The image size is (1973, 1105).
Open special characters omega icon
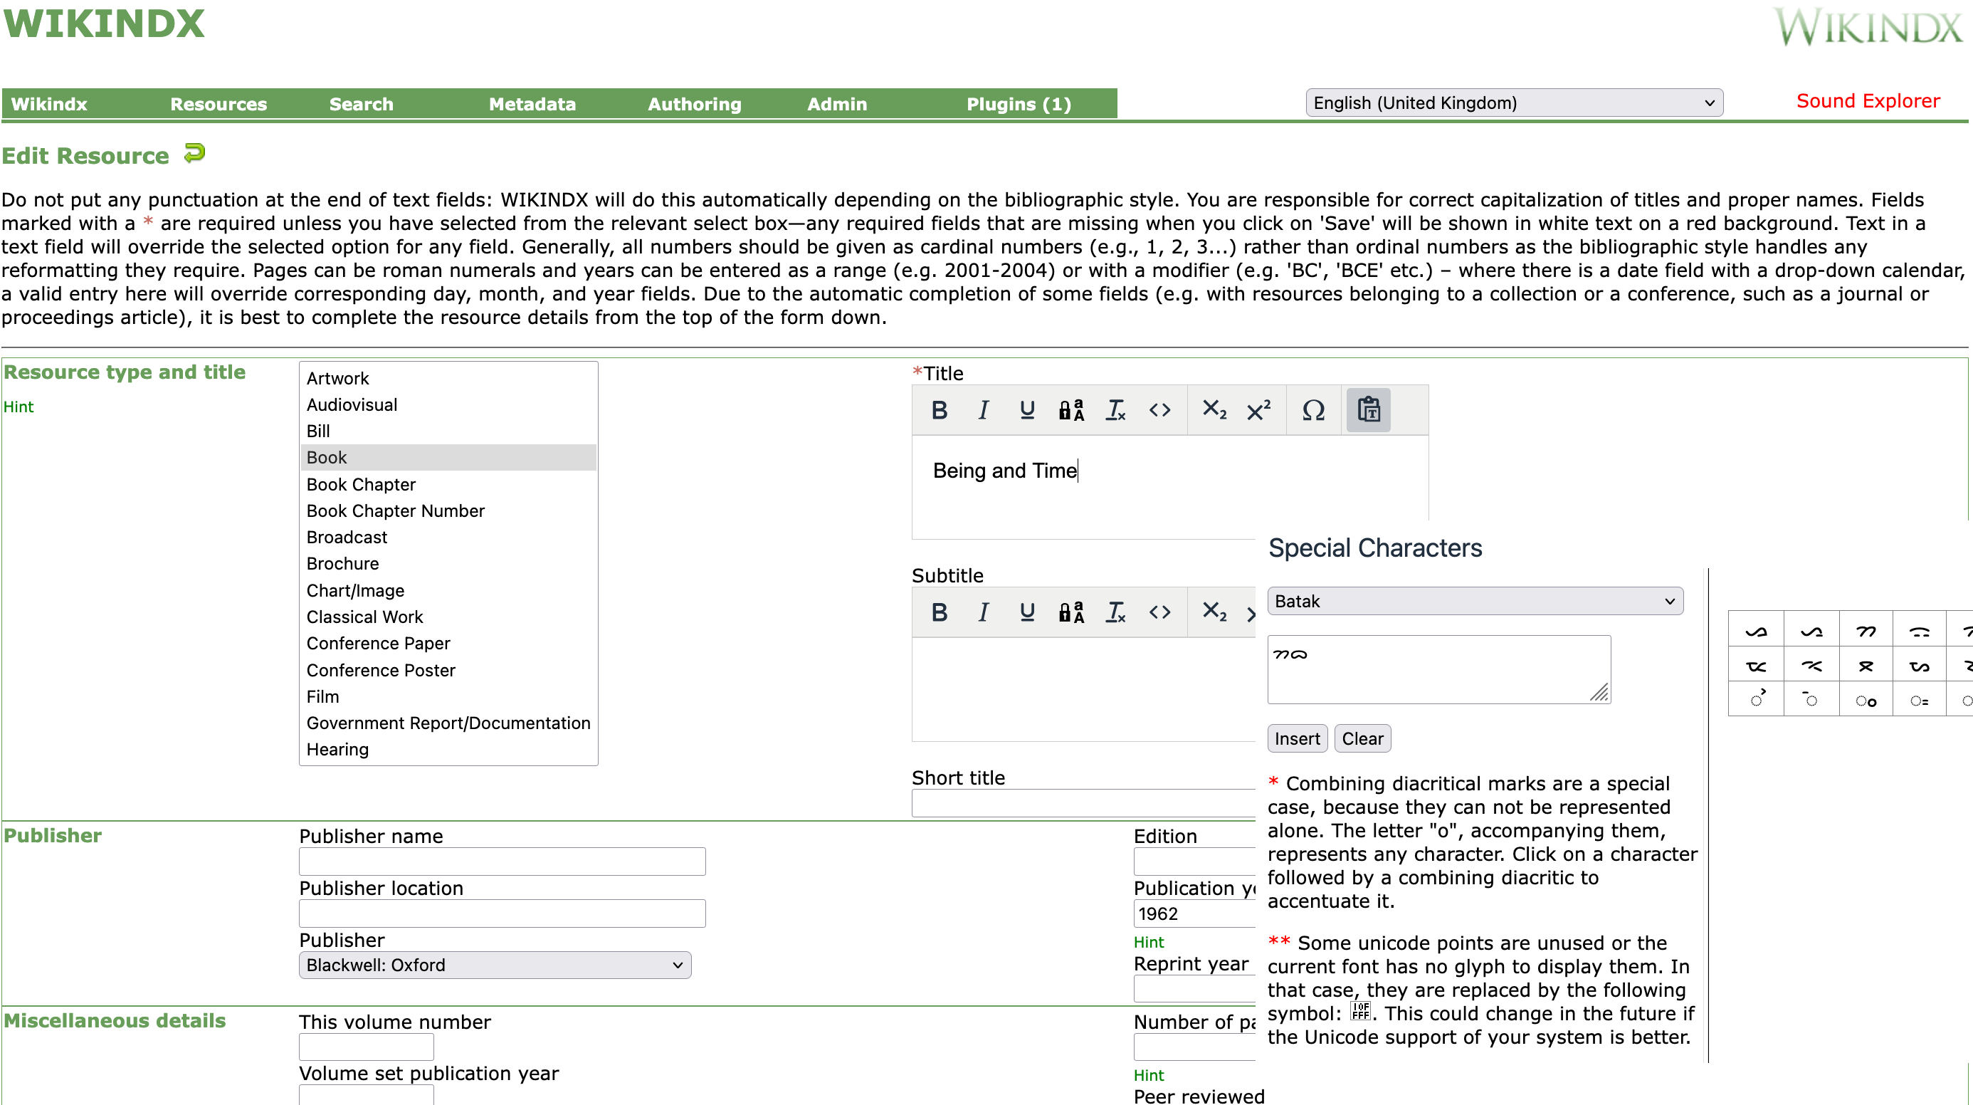[x=1313, y=410]
